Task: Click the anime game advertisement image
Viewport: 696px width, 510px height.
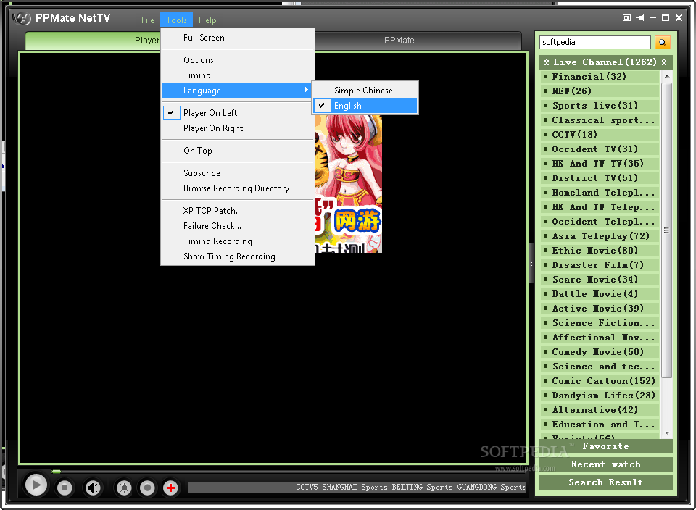Action: pyautogui.click(x=349, y=183)
